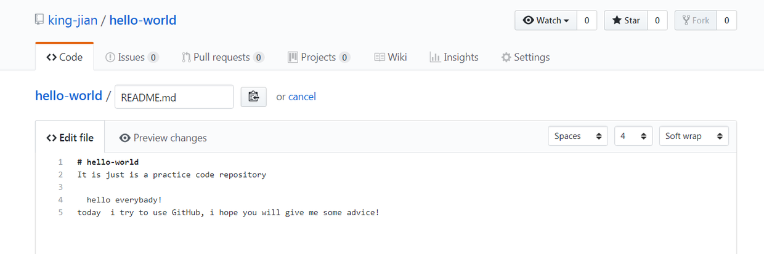Switch to Preview changes tab
764x254 pixels.
(163, 138)
